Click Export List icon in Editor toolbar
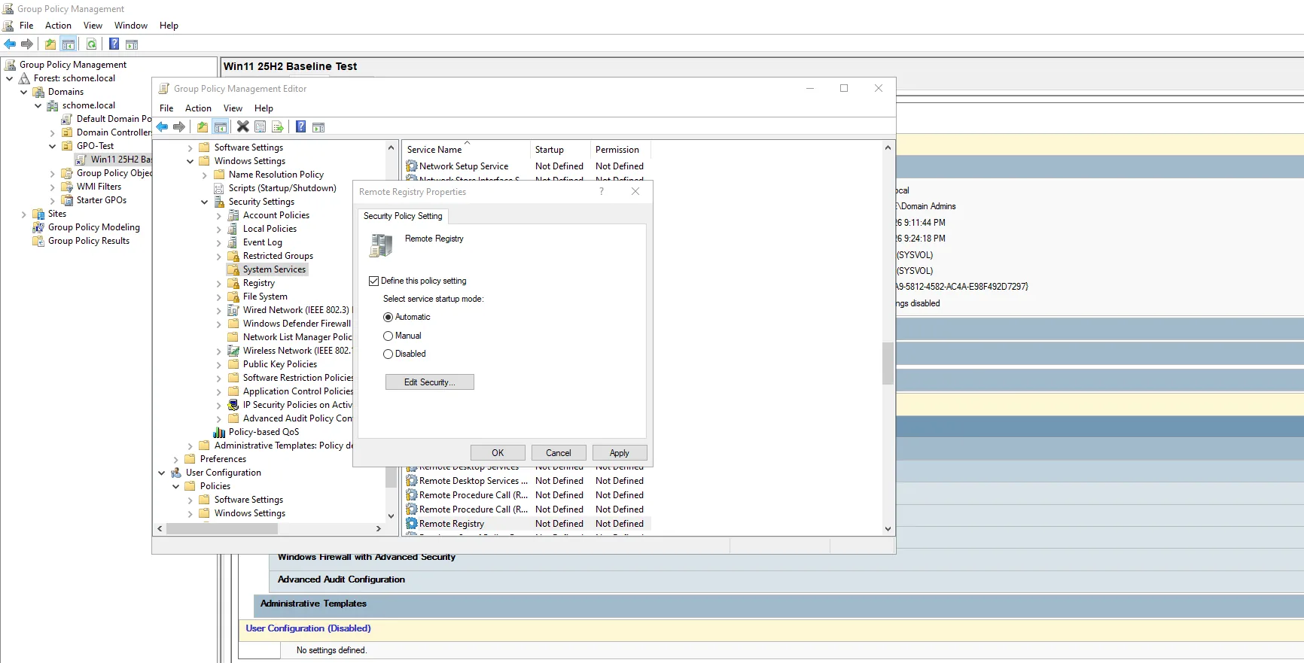The image size is (1304, 663). pyautogui.click(x=278, y=126)
